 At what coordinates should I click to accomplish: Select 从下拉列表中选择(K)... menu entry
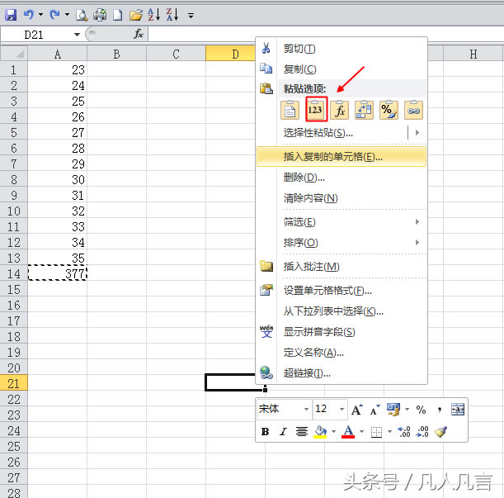point(342,311)
